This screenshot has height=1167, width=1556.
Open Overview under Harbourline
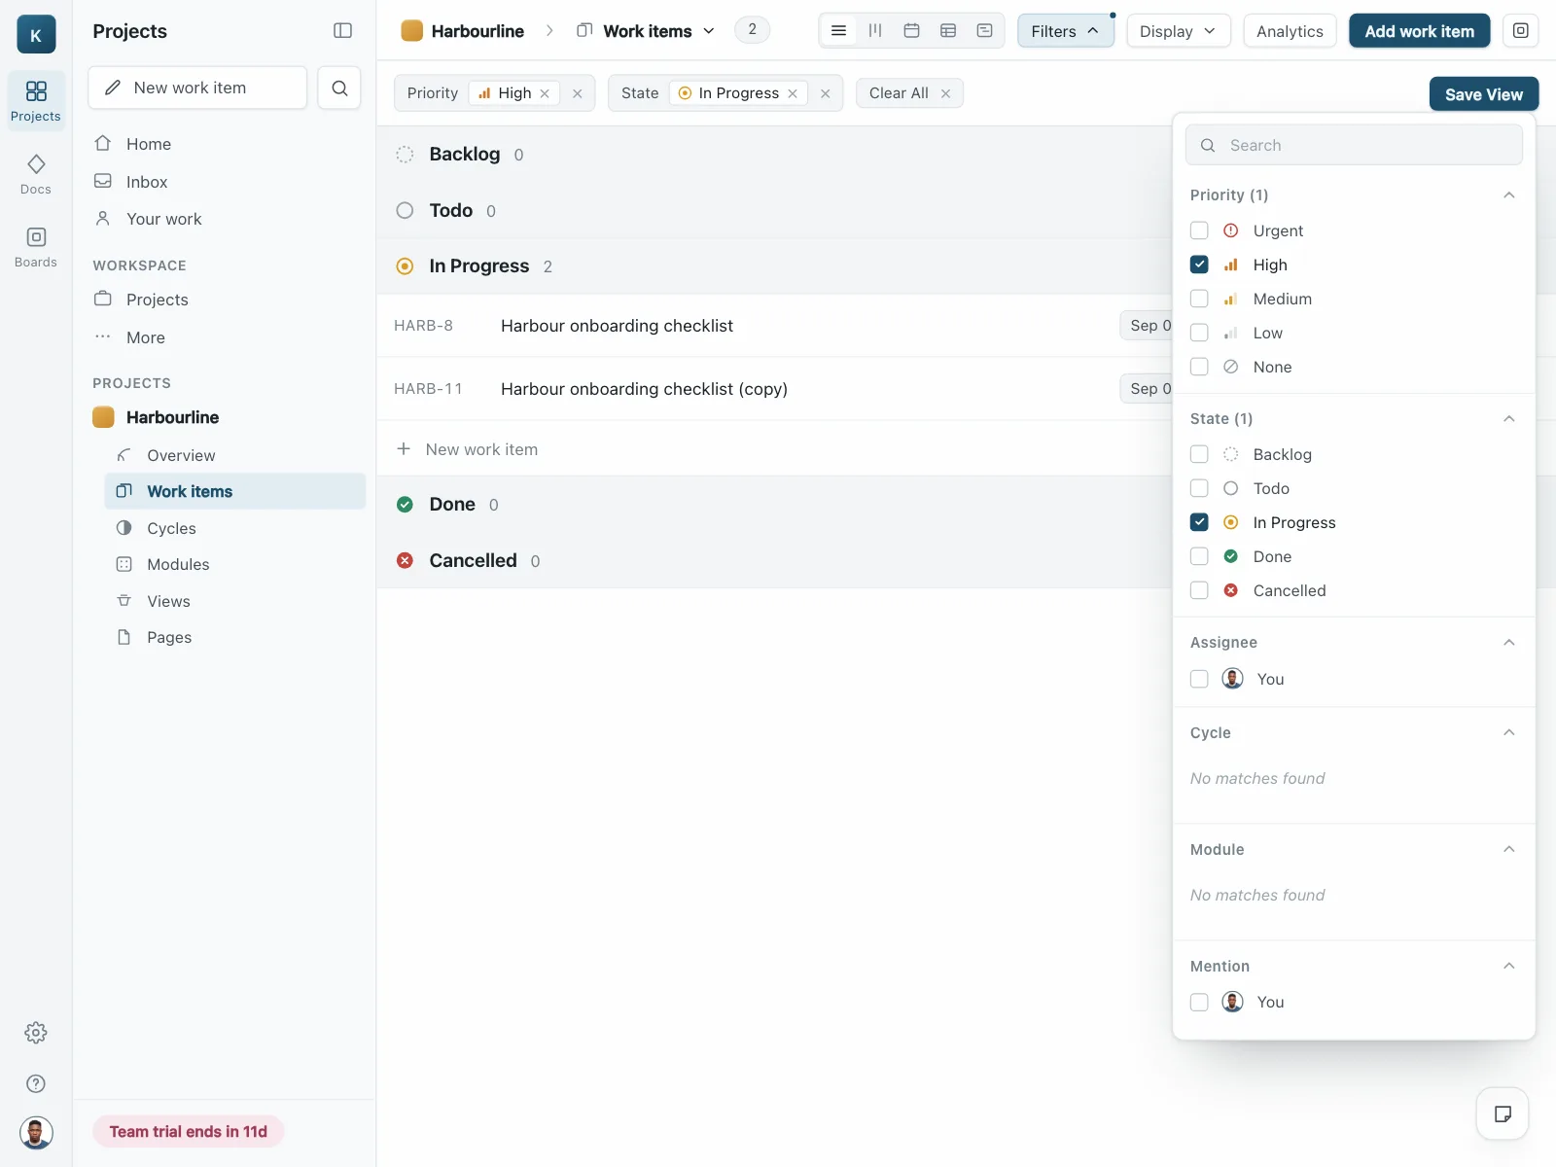coord(235,455)
